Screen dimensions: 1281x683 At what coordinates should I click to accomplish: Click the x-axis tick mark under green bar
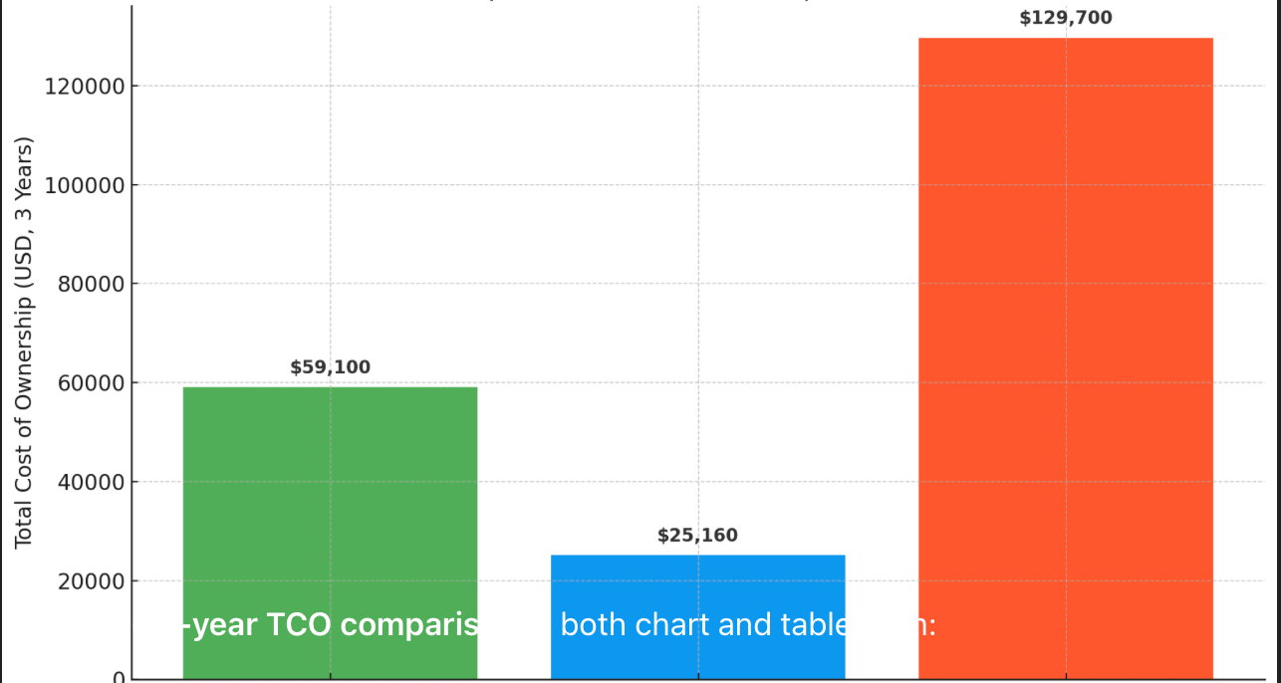pyautogui.click(x=330, y=680)
